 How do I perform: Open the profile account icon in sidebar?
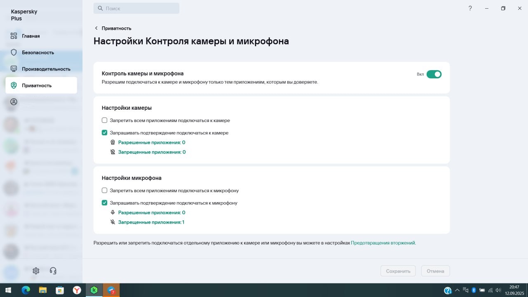click(14, 102)
